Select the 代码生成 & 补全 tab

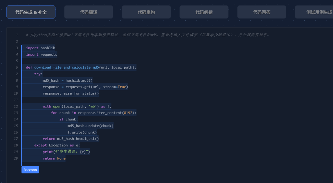(31, 12)
